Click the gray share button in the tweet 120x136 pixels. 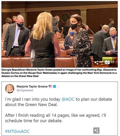point(96,130)
